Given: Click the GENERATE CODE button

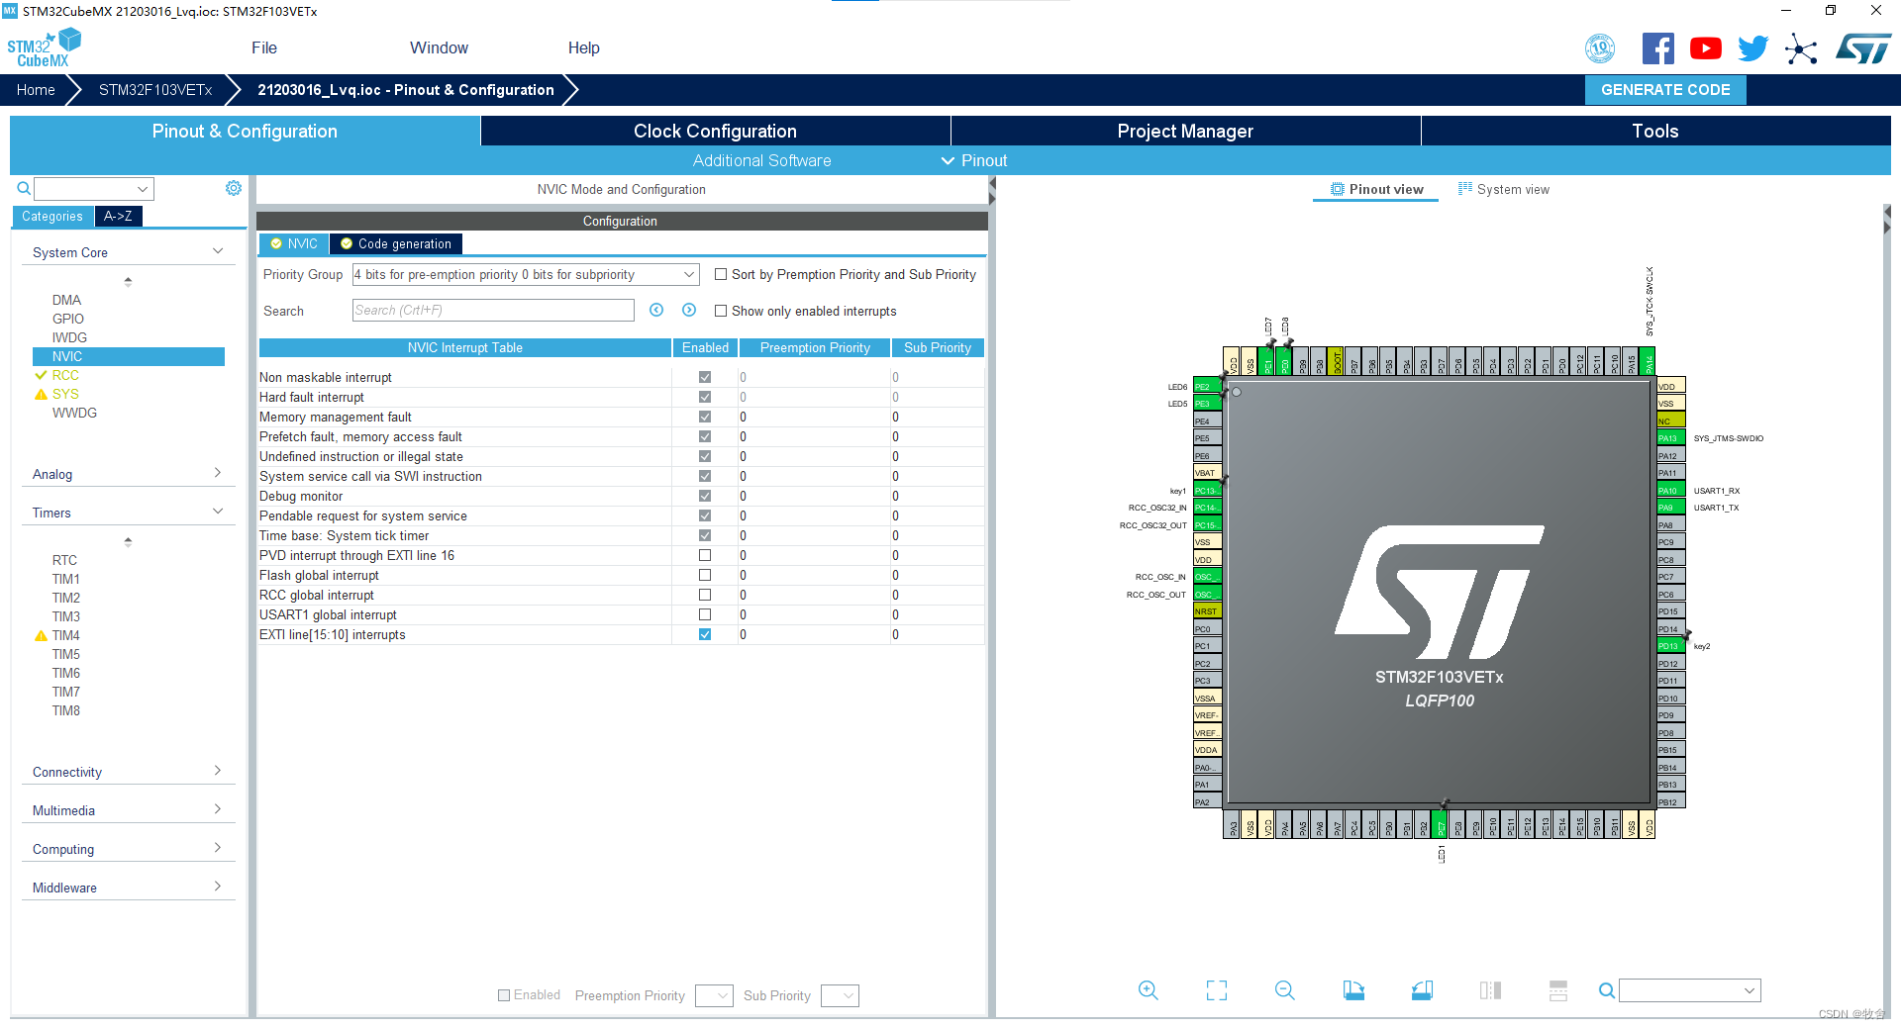Looking at the screenshot, I should pos(1664,90).
